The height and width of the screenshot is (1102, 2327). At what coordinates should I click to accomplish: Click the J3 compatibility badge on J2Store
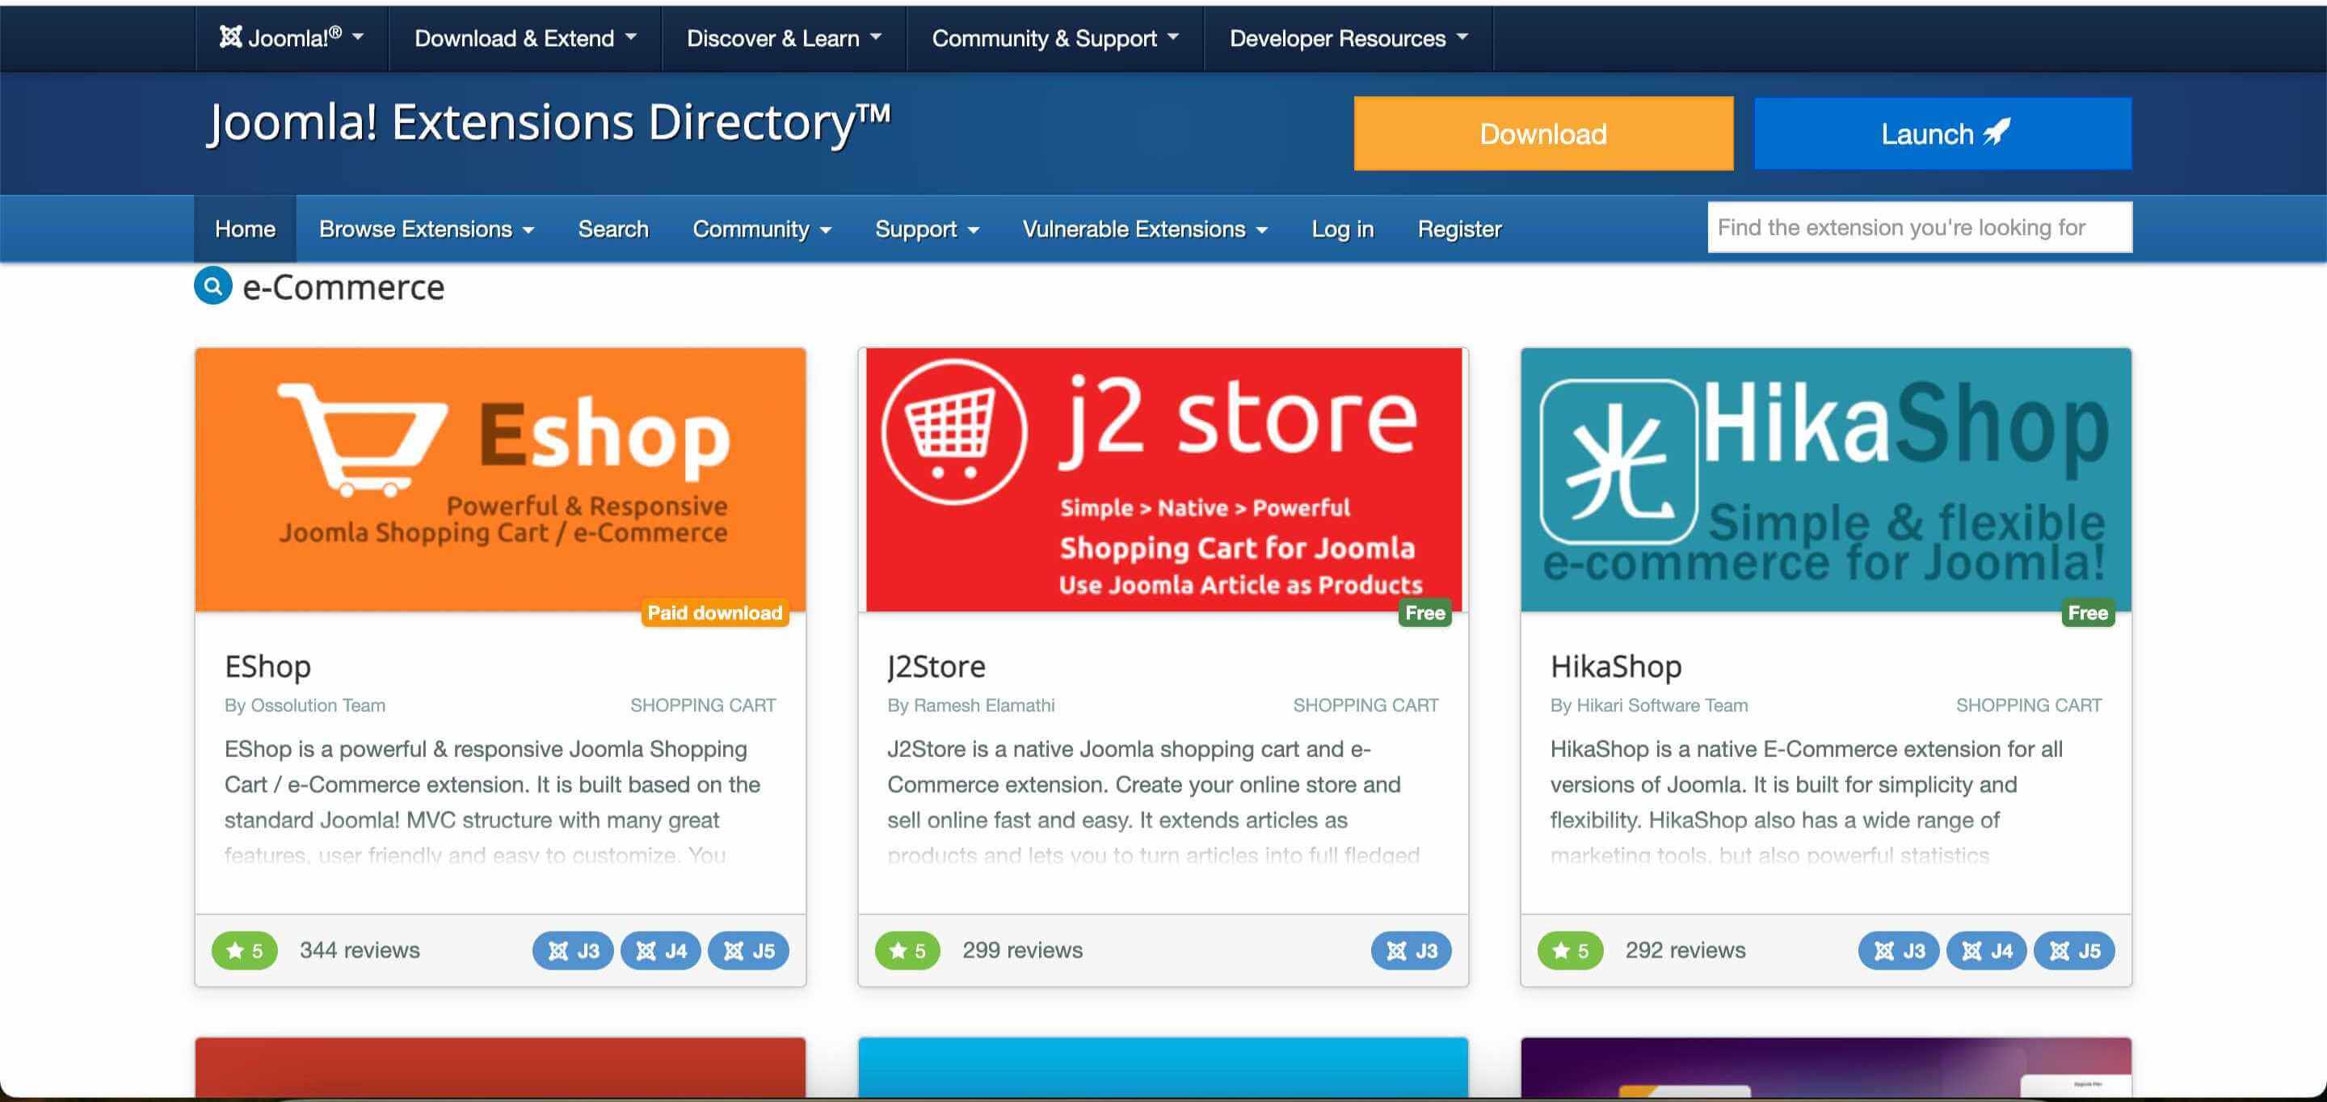click(1411, 950)
